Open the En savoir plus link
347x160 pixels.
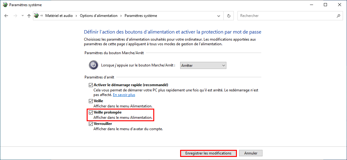point(124,95)
